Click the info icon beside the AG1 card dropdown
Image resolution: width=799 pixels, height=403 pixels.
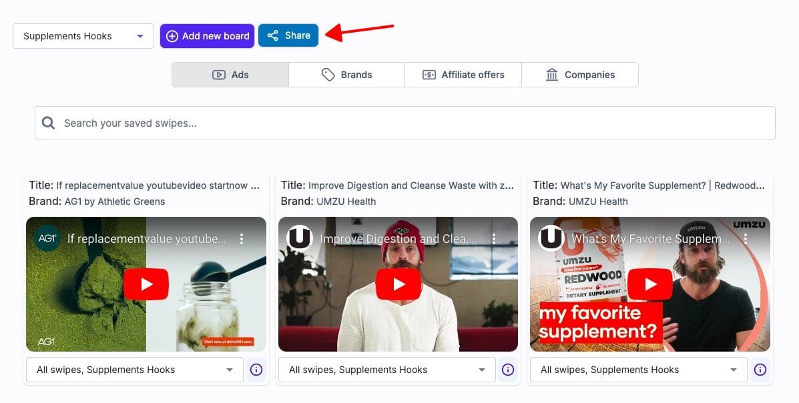coord(256,369)
